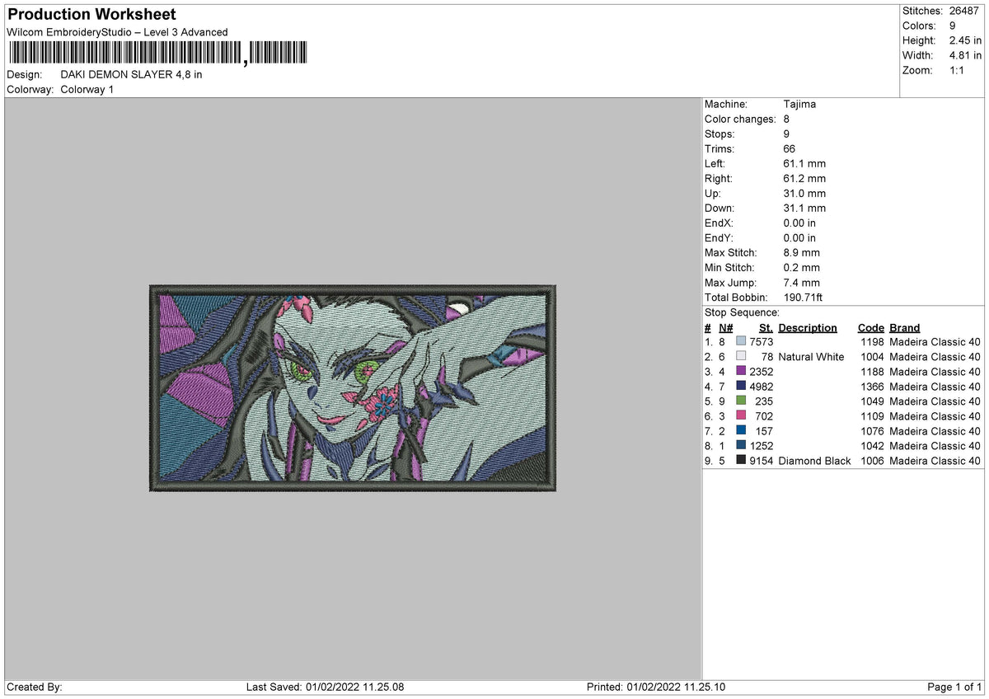Image resolution: width=989 pixels, height=699 pixels.
Task: Select the Natural White 1004 color swatch
Action: click(x=741, y=357)
